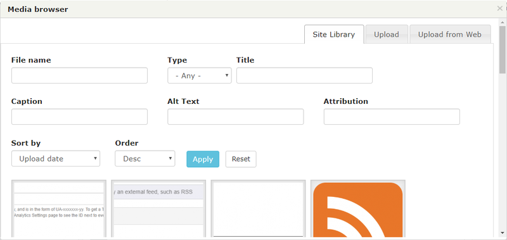This screenshot has width=507, height=240.
Task: Open the Type dropdown set to Any
Action: point(199,75)
